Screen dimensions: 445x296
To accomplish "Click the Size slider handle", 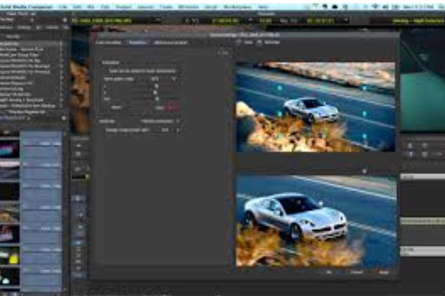I will (157, 99).
